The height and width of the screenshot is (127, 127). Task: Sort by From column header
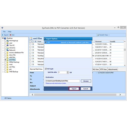point(40,41)
